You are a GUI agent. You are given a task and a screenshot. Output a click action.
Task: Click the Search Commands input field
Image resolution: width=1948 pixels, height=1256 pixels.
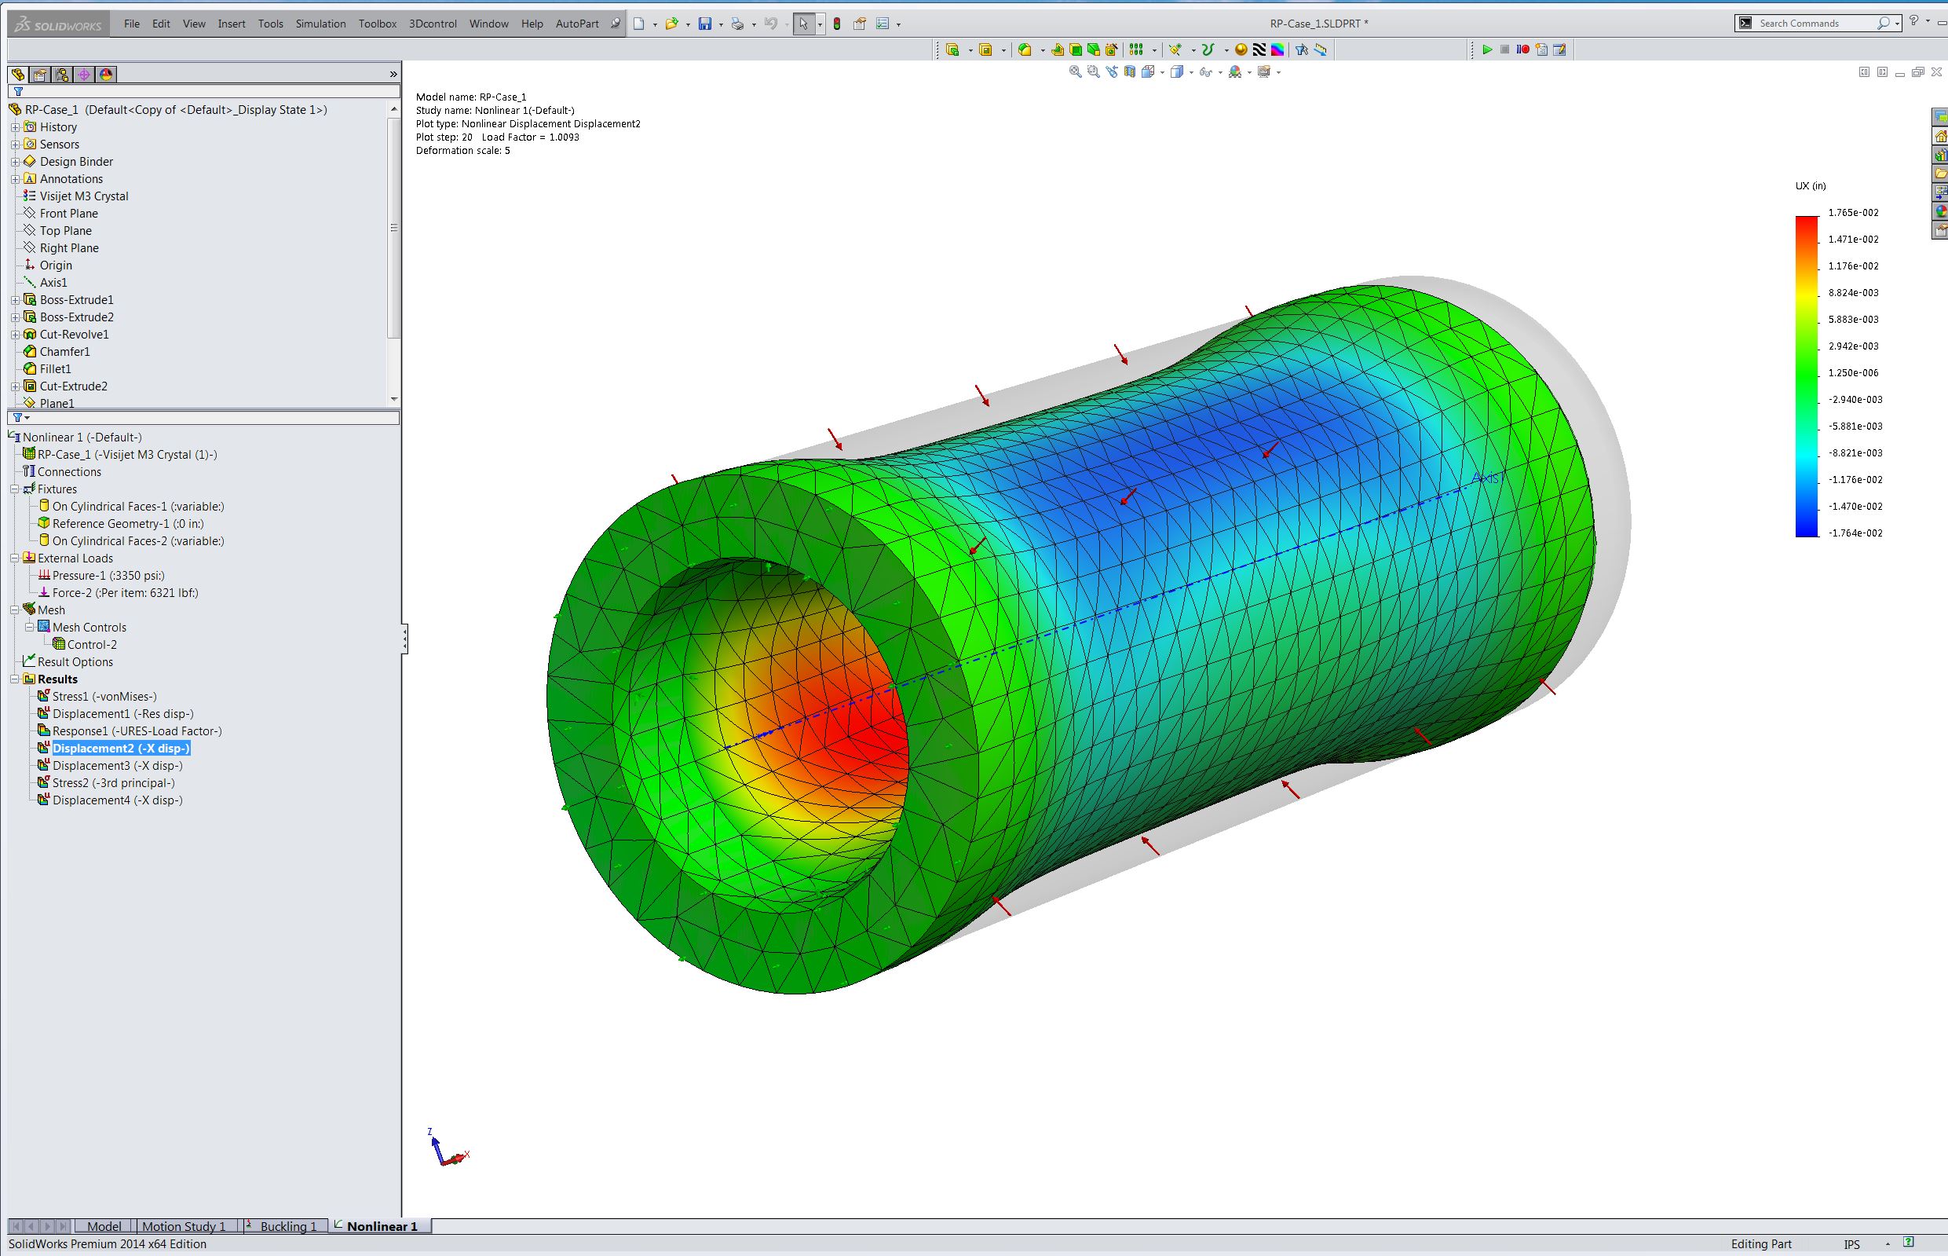coord(1817,24)
